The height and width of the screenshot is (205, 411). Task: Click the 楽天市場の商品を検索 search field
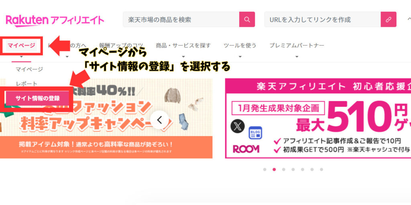click(181, 19)
